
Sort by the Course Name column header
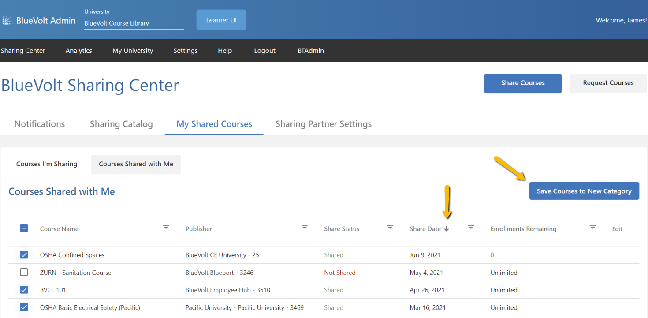coord(59,229)
